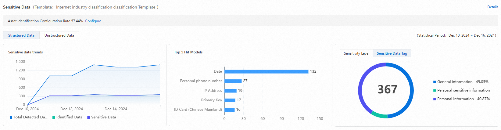
Task: Click General information legend color square
Action: (435, 82)
